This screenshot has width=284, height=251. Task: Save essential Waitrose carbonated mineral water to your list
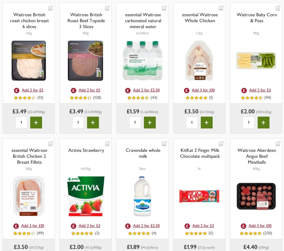click(x=164, y=8)
